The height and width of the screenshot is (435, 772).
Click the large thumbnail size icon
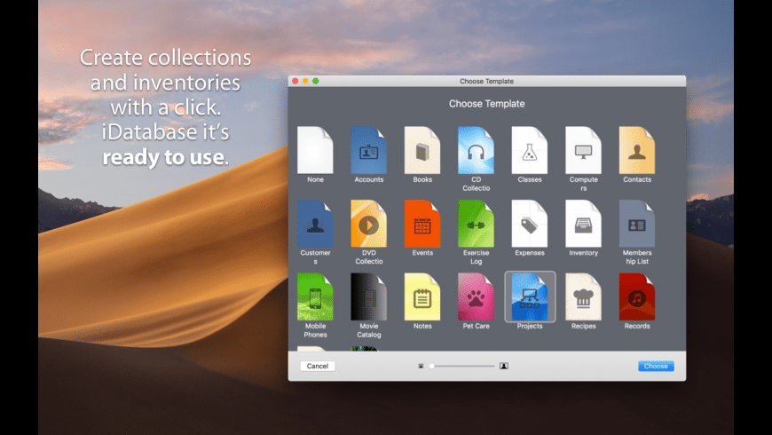coord(504,366)
